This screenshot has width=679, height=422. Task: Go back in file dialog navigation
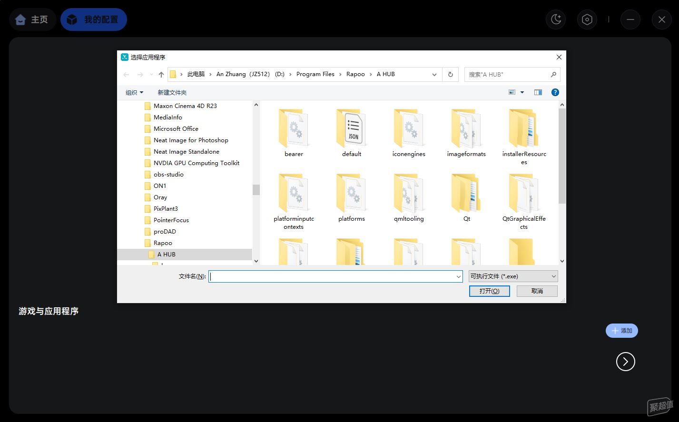(x=126, y=75)
